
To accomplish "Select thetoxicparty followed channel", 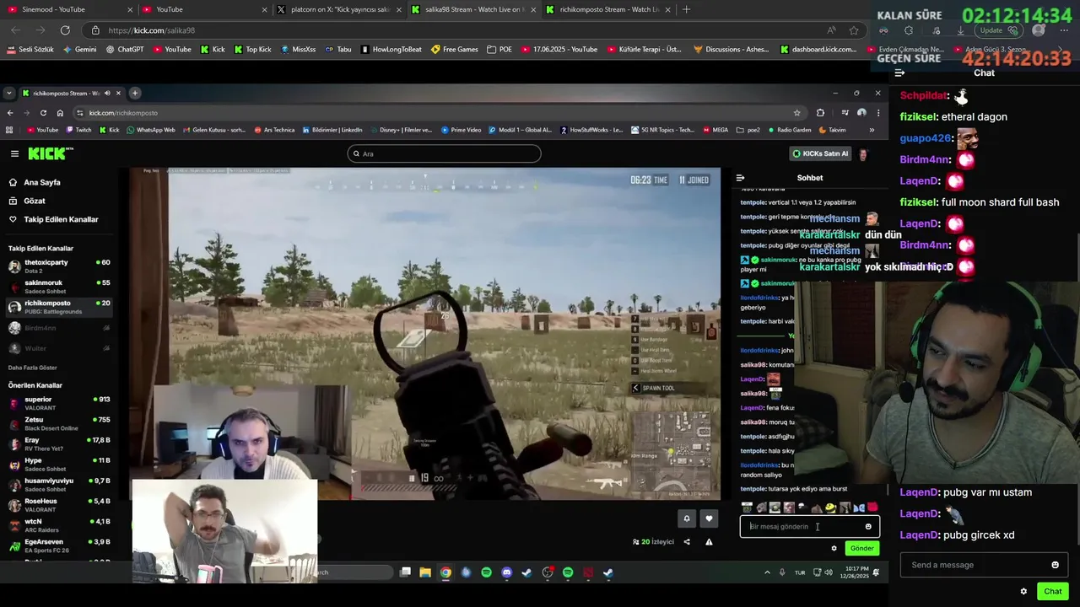I will 59,266.
